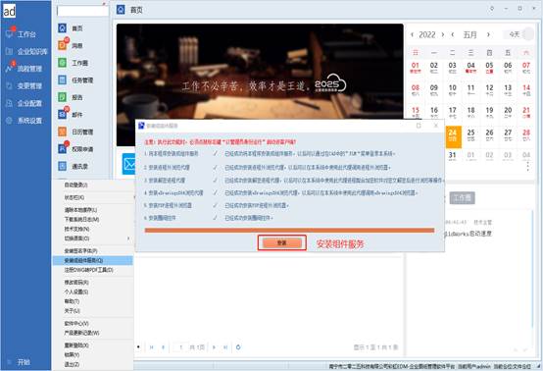543x371 pixels.
Task: Go to the previous page of the list
Action: pos(163,347)
